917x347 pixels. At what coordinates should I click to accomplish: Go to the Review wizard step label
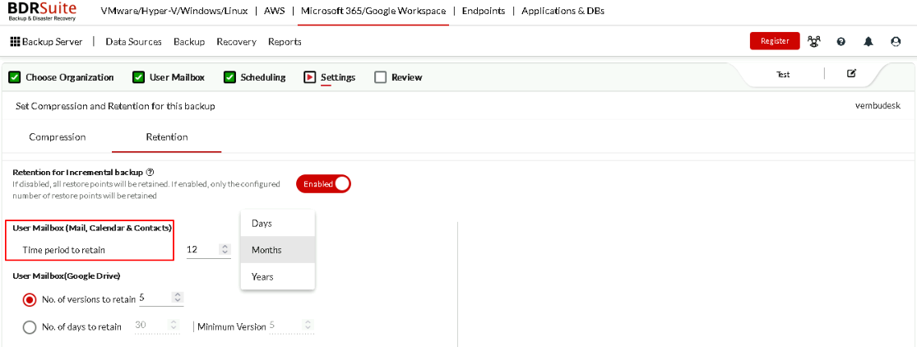(x=407, y=77)
